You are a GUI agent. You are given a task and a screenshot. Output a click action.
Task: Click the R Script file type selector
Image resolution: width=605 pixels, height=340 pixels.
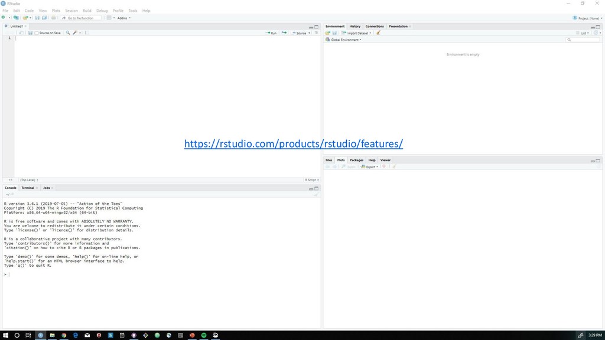tap(312, 180)
